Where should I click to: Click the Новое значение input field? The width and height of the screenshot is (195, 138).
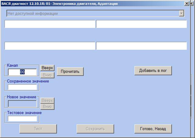22,104
